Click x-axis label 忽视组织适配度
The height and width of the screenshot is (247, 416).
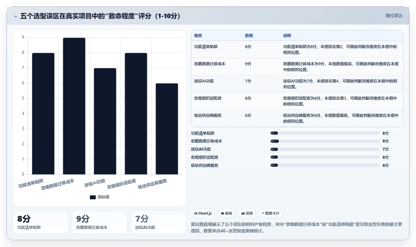(x=122, y=184)
